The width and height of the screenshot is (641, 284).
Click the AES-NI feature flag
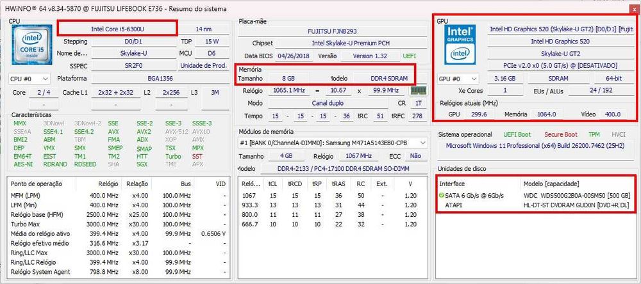(23, 164)
